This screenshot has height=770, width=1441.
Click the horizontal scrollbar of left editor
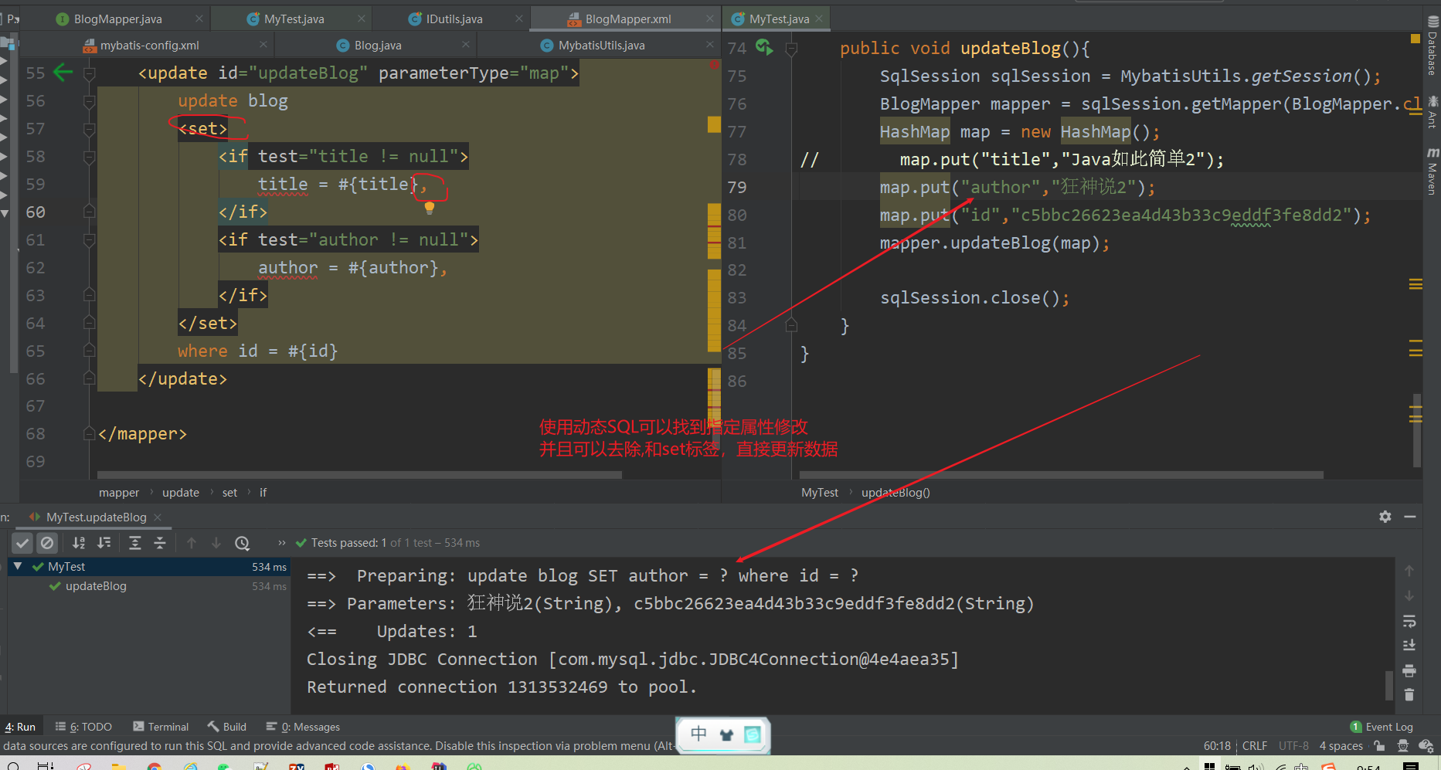(x=359, y=475)
